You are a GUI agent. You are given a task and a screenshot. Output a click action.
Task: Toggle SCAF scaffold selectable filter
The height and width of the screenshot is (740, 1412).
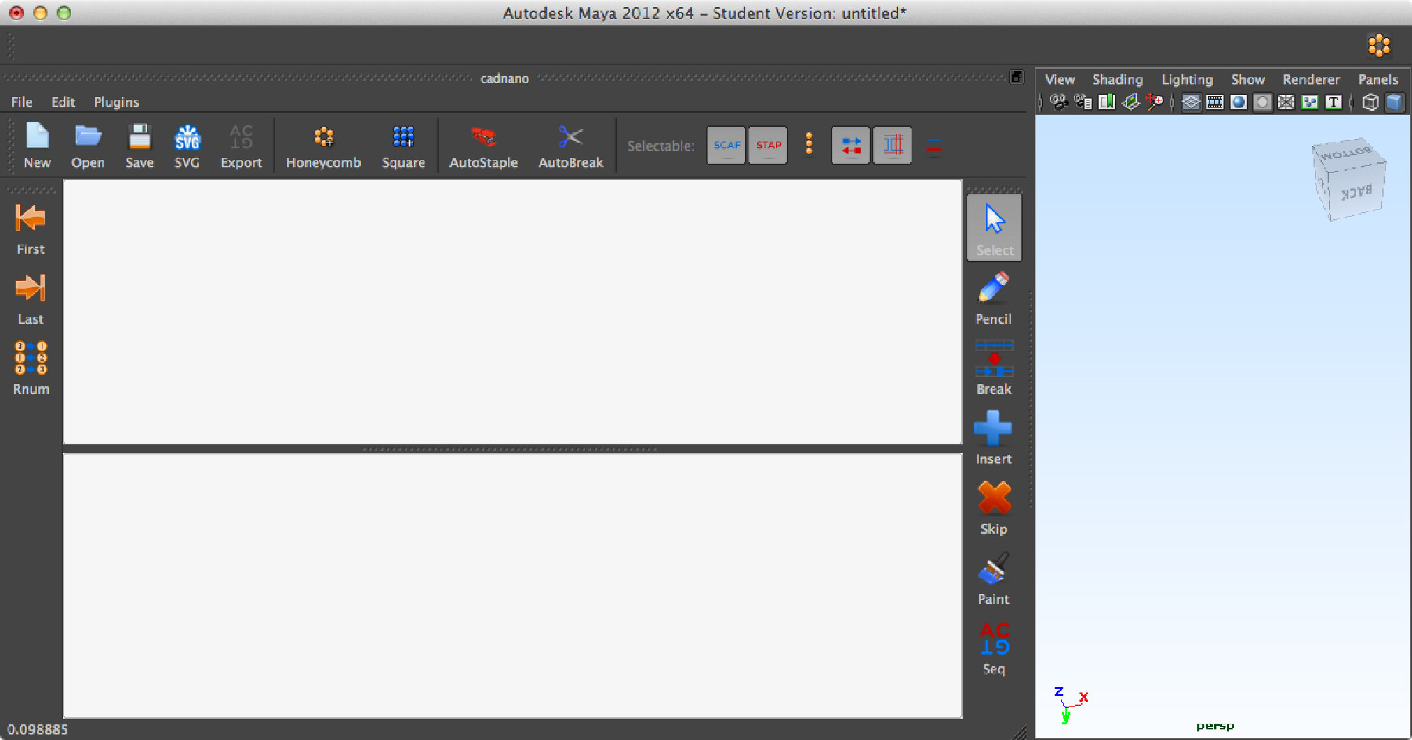pos(726,145)
